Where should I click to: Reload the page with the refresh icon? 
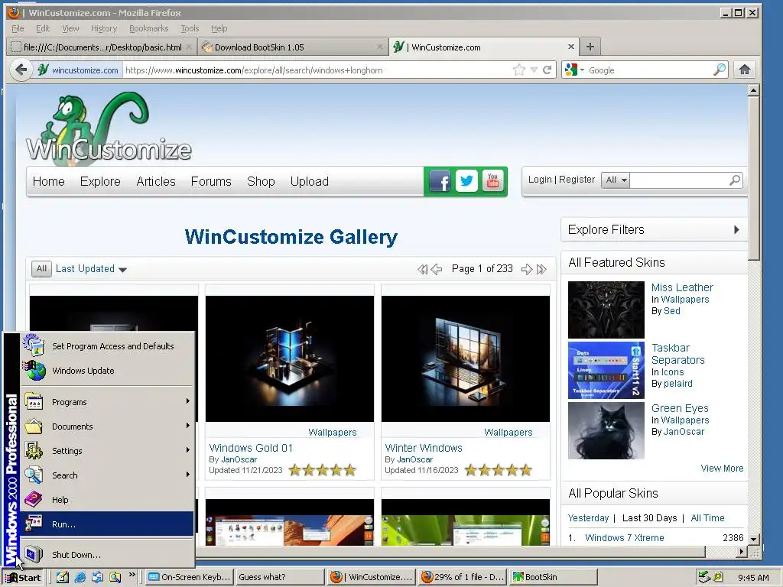click(x=547, y=70)
